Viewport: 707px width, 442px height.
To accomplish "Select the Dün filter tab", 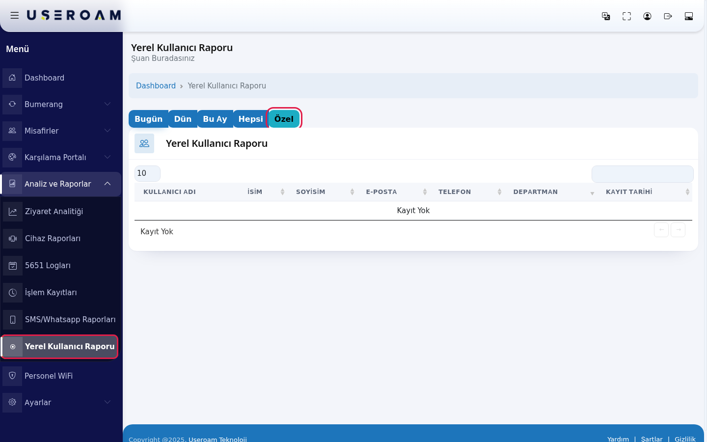I will pyautogui.click(x=183, y=119).
